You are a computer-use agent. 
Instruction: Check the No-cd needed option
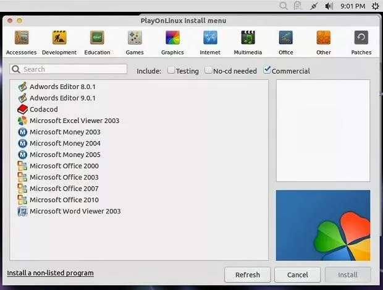click(209, 70)
